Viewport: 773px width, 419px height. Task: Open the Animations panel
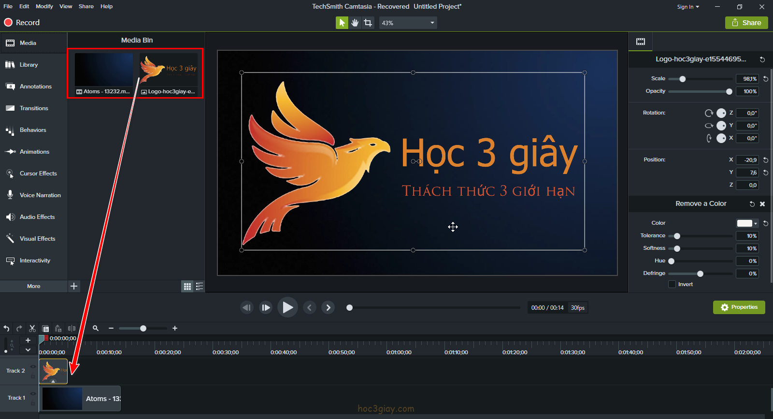tap(33, 152)
